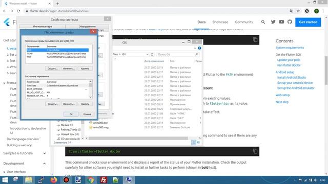The image size is (328, 184).
Task: Copy the flutter doctor command code
Action: (255, 151)
